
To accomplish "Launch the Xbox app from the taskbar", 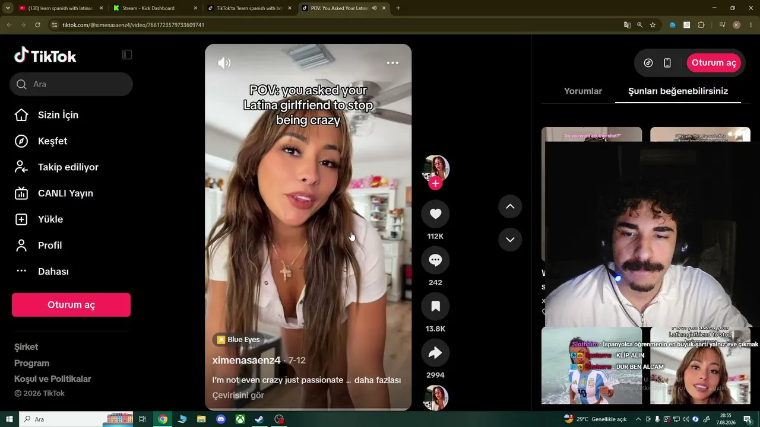I will (x=240, y=419).
